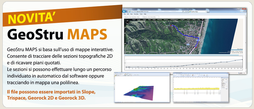Click the 3D terrain model window
Viewport: 254px width, 109px height.
pyautogui.click(x=142, y=87)
